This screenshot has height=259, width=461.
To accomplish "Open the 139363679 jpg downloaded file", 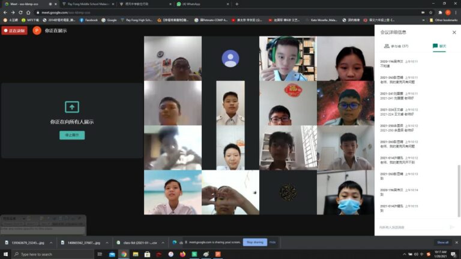I will pyautogui.click(x=25, y=243).
